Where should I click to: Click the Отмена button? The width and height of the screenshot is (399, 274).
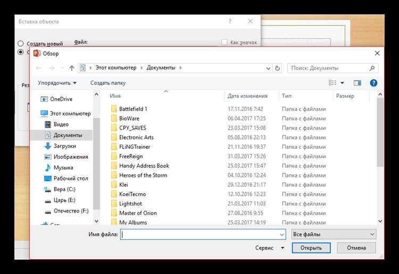point(356,248)
